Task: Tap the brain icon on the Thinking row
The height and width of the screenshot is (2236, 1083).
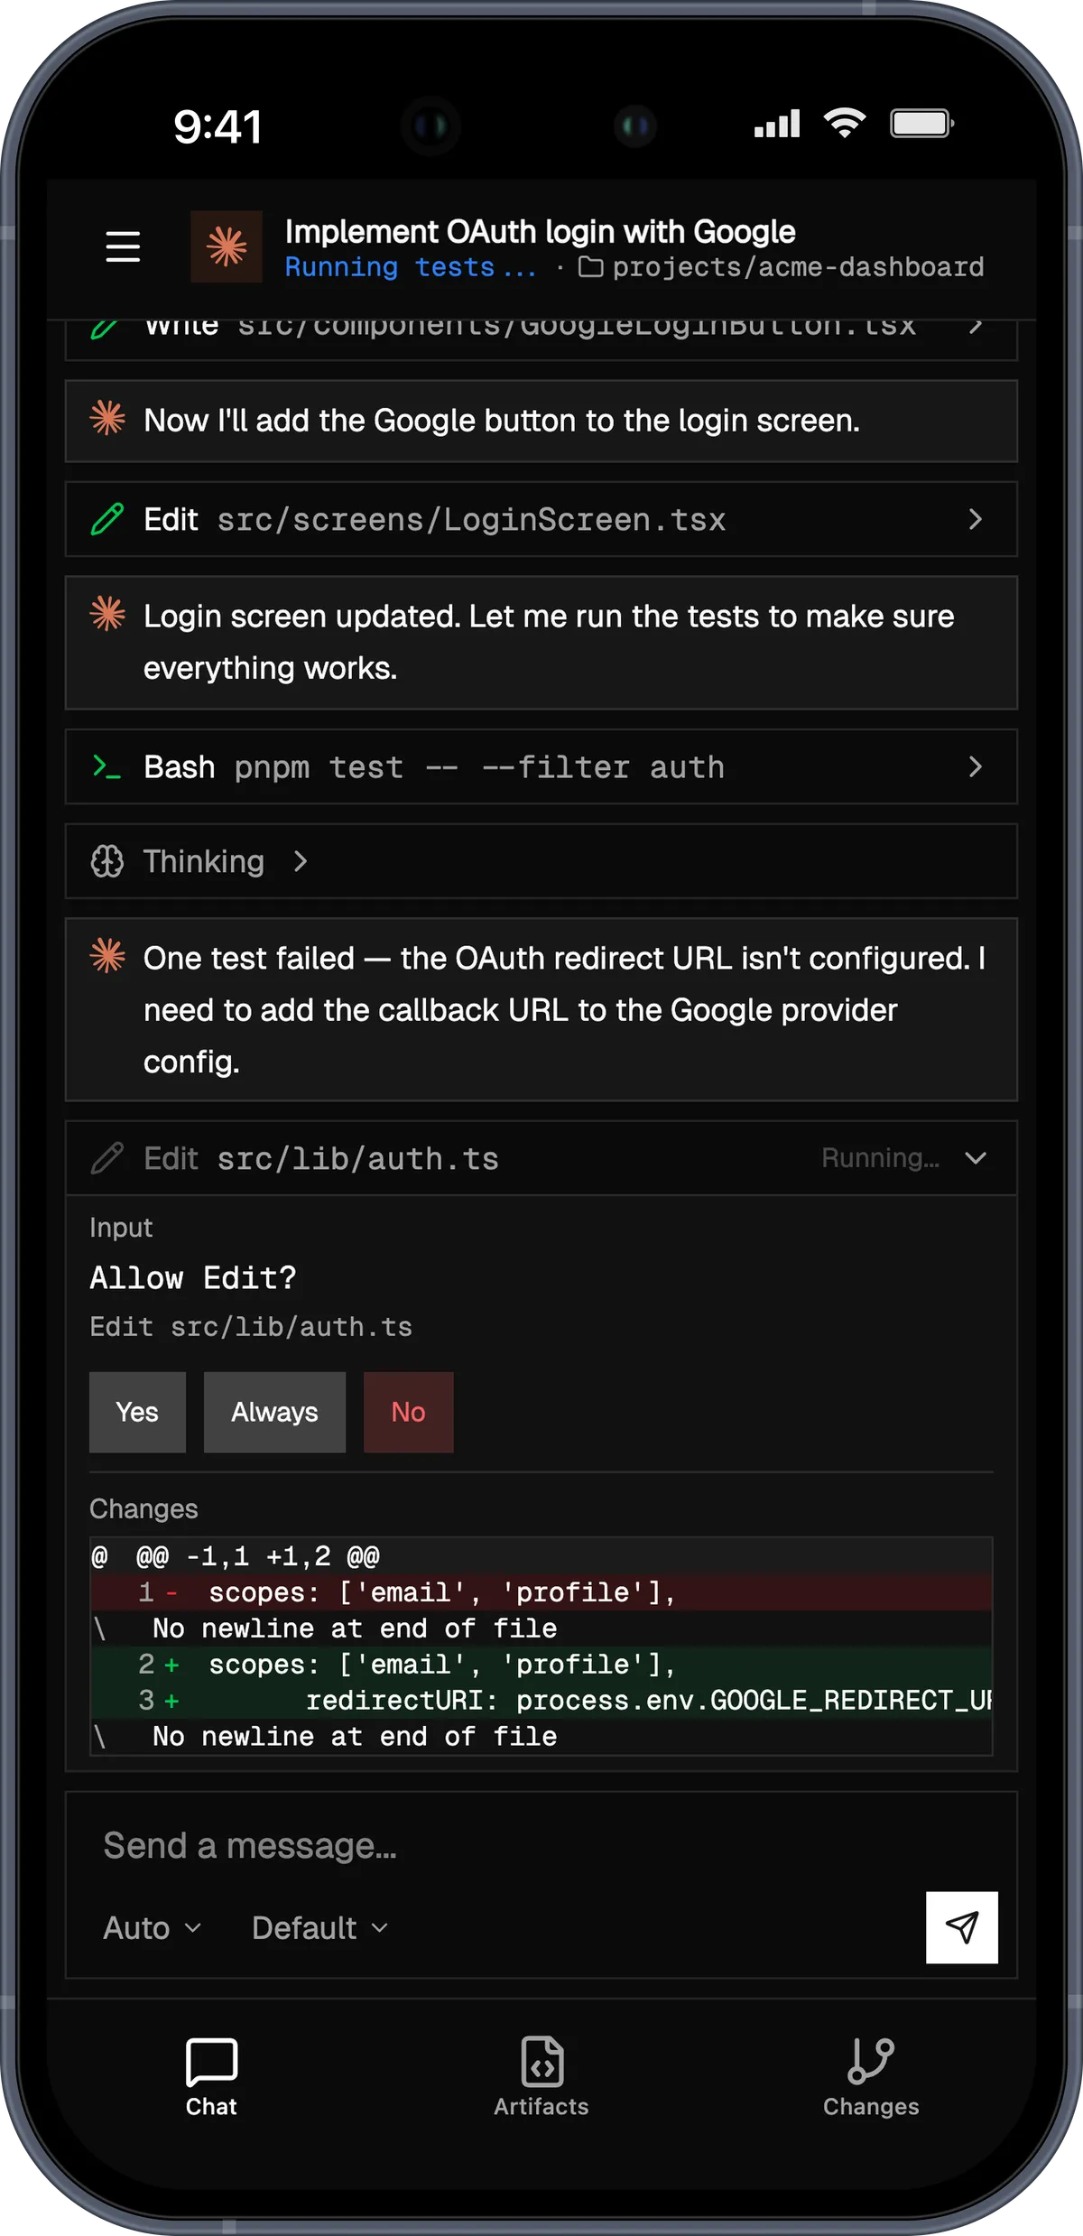Action: click(x=108, y=861)
